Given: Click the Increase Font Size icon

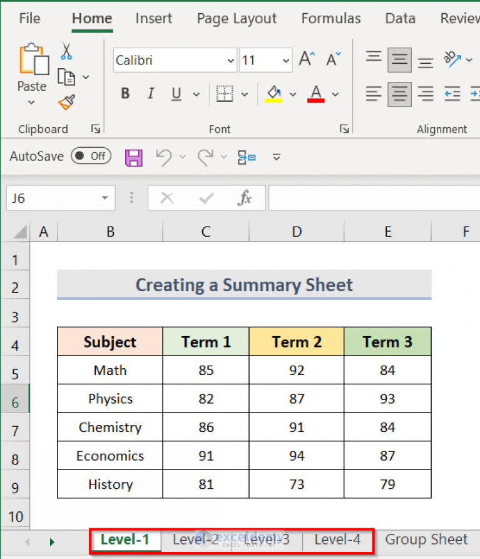Looking at the screenshot, I should (x=306, y=60).
